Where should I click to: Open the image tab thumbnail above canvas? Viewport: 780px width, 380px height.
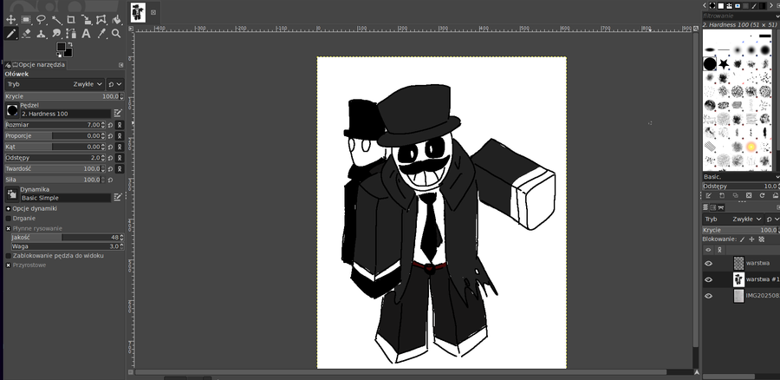coord(138,12)
